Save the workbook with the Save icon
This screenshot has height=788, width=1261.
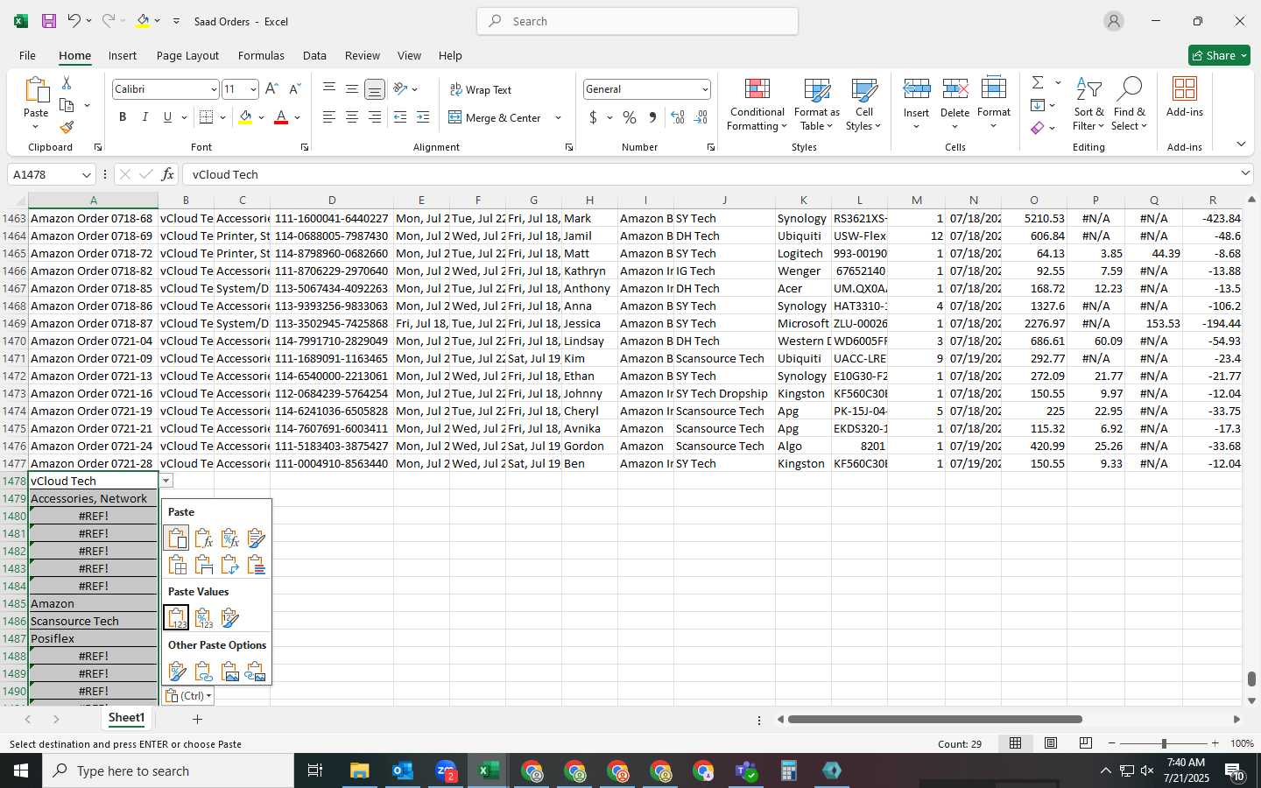click(x=49, y=21)
